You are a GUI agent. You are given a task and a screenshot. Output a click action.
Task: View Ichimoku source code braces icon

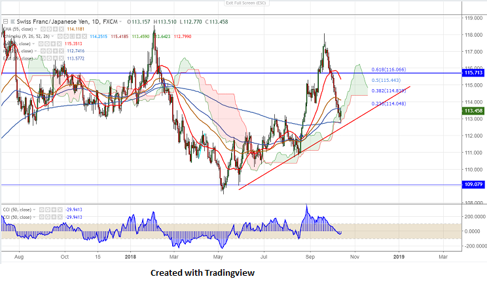click(x=72, y=37)
